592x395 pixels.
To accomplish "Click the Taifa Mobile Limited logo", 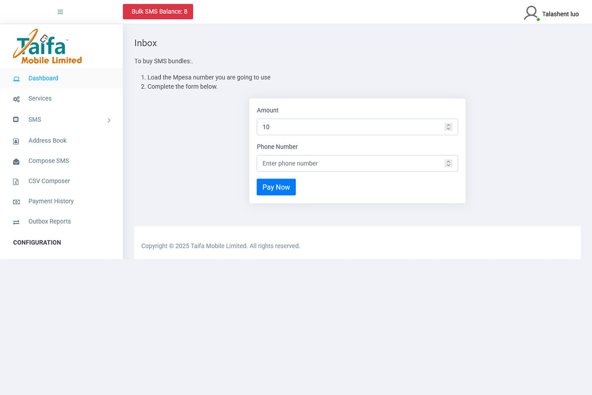I will 48,46.
